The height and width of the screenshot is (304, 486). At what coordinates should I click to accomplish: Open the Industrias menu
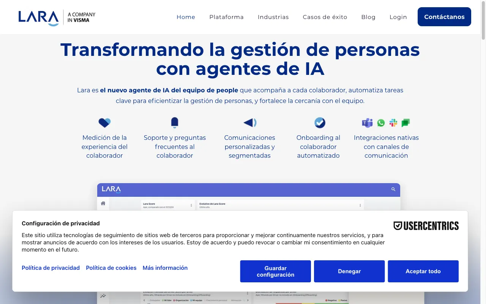(273, 17)
